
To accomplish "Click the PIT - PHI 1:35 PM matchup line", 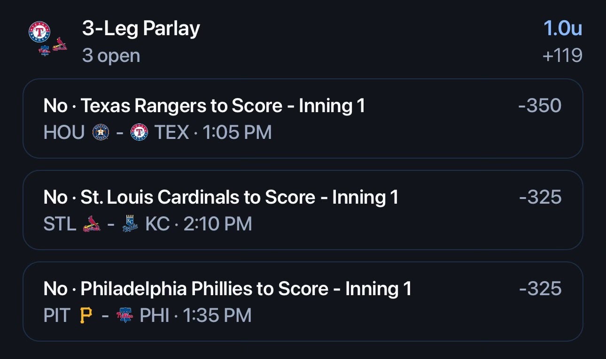I will coord(148,315).
